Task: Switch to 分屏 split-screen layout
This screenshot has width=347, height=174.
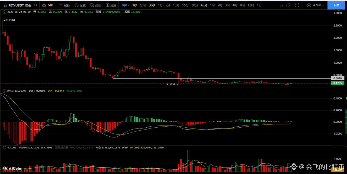Action: pos(111,5)
